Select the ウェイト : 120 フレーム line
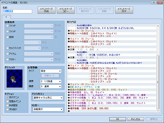 [112, 100]
